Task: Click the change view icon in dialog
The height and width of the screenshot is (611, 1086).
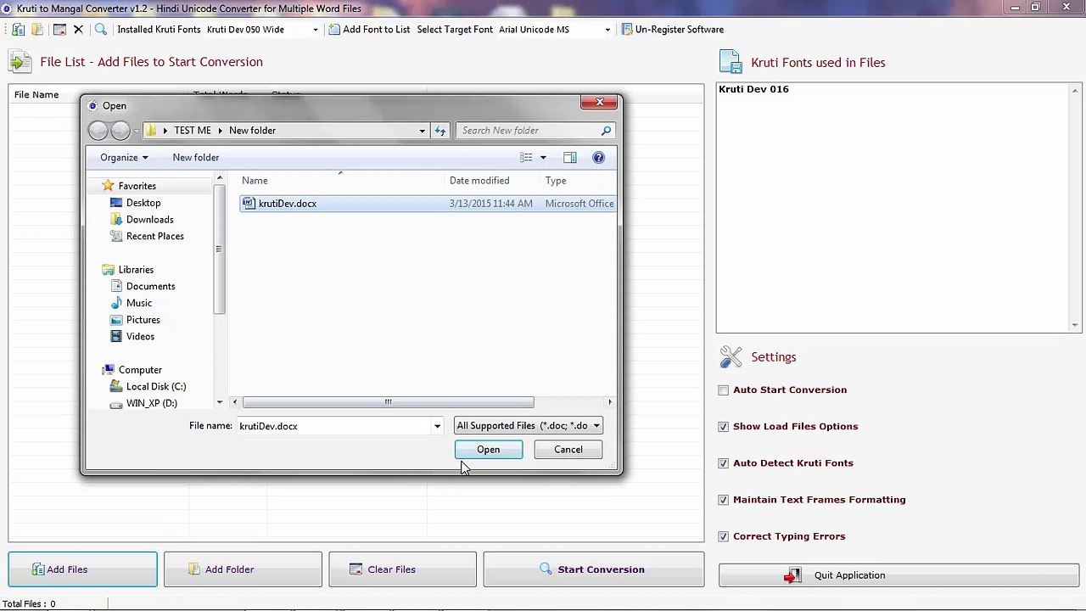Action: pyautogui.click(x=526, y=157)
